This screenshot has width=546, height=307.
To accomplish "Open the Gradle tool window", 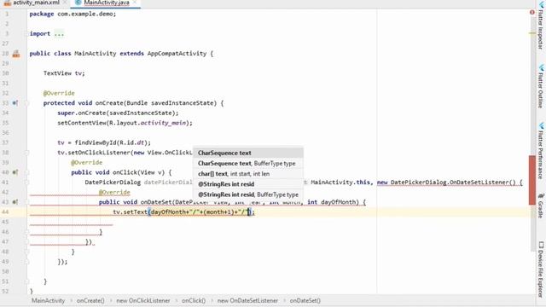I will coord(541,206).
